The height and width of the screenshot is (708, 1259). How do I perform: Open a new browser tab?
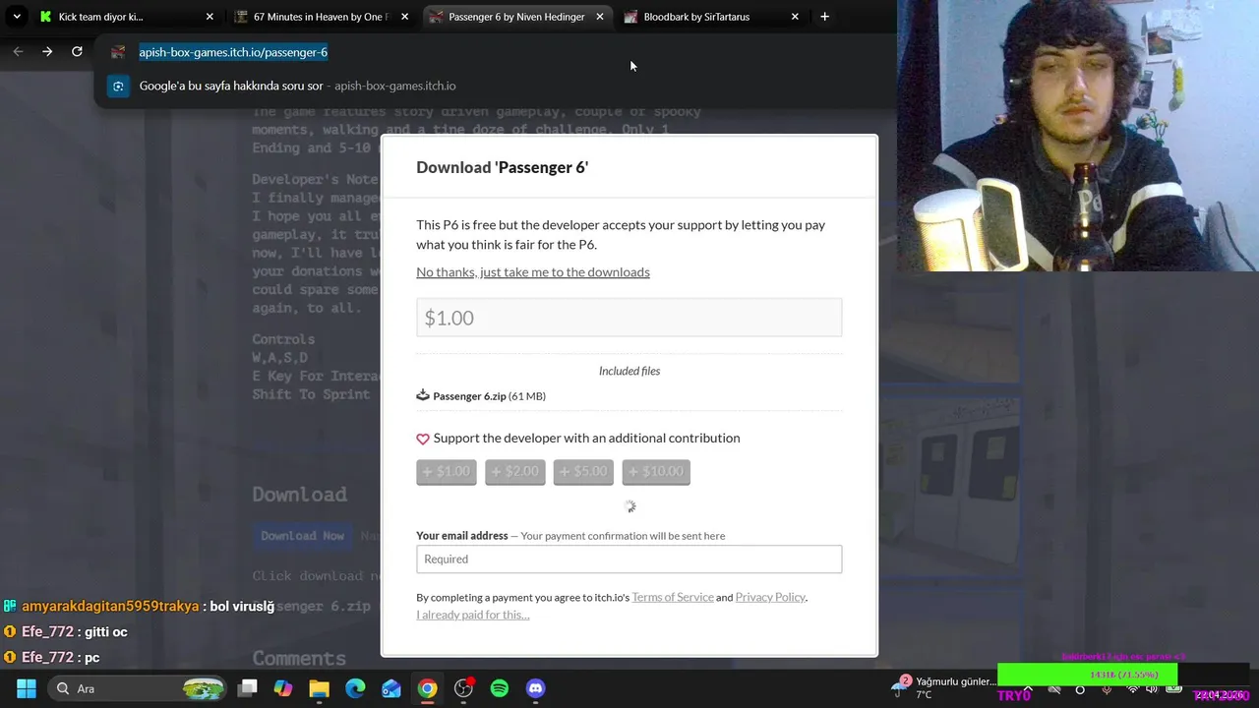coord(824,16)
